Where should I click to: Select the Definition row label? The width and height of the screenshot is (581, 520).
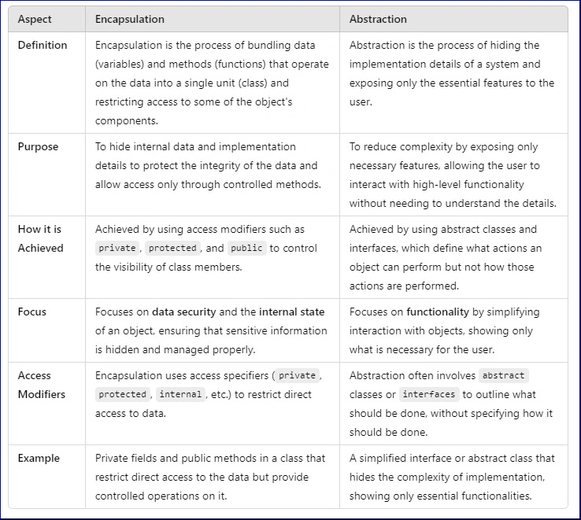pyautogui.click(x=43, y=45)
